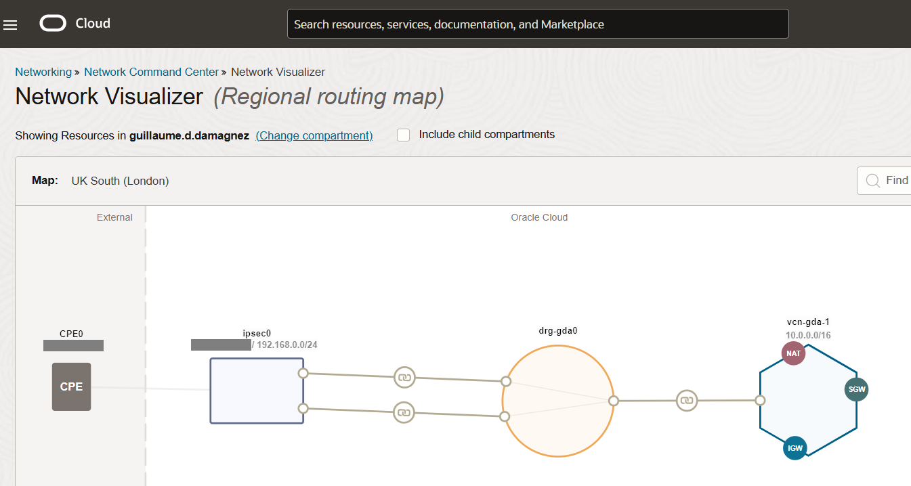
Task: Open the Network Command Center breadcrumb
Action: [152, 72]
